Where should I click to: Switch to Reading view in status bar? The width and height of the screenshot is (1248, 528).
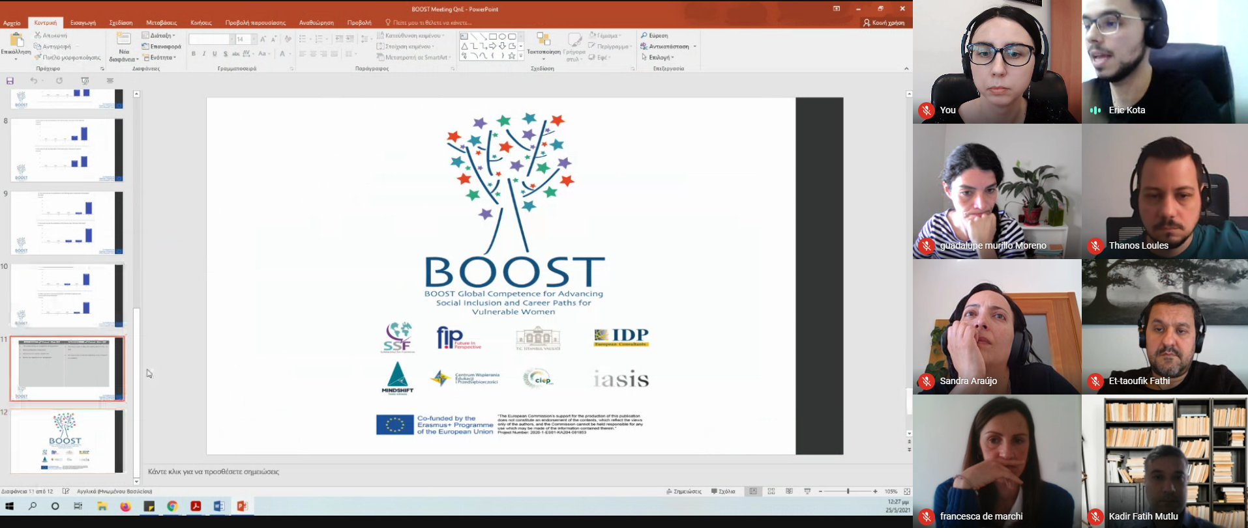point(789,492)
